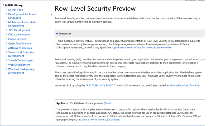Open the Windows Desktop App Development link
The width and height of the screenshot is (211, 126).
(22, 71)
